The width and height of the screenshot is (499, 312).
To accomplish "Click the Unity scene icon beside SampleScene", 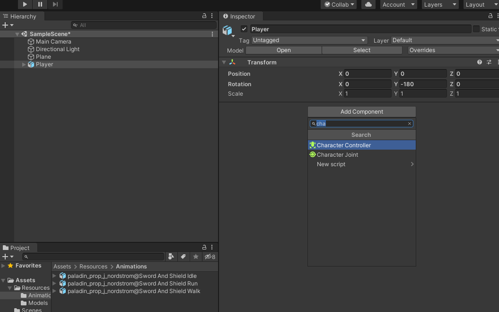I will (24, 34).
